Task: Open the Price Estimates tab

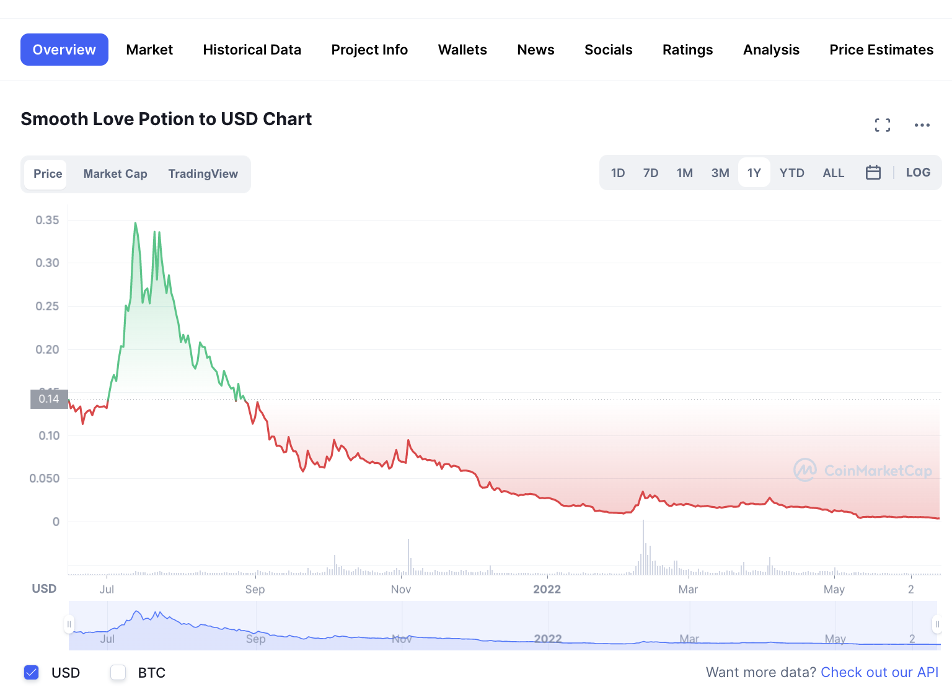Action: click(881, 50)
